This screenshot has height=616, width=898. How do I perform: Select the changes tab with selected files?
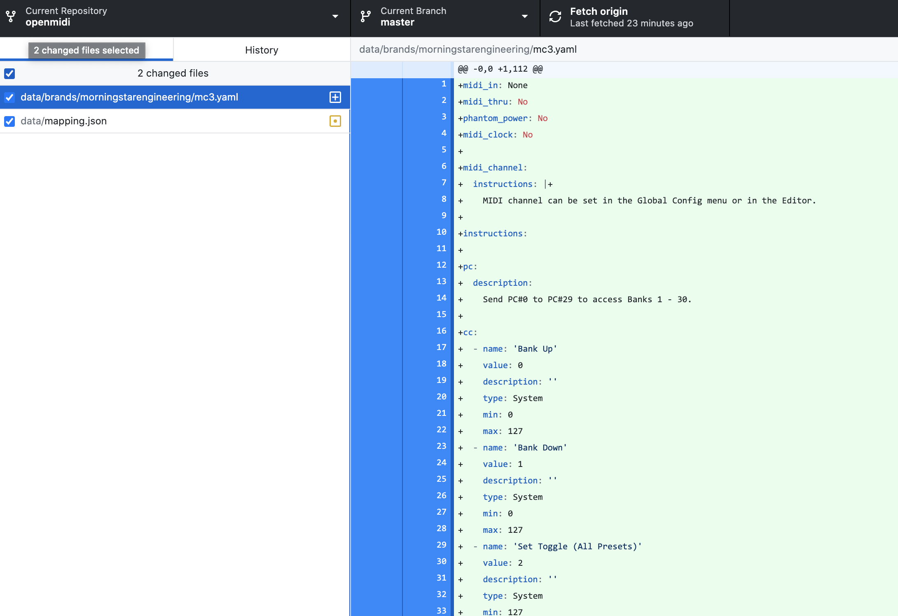click(x=87, y=50)
